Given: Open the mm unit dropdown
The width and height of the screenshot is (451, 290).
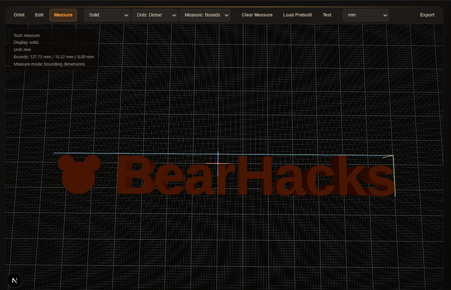Looking at the screenshot, I should (366, 15).
